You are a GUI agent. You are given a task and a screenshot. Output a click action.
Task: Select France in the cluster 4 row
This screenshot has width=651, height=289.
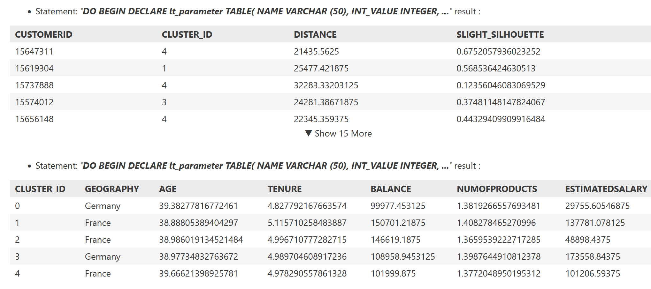click(98, 273)
